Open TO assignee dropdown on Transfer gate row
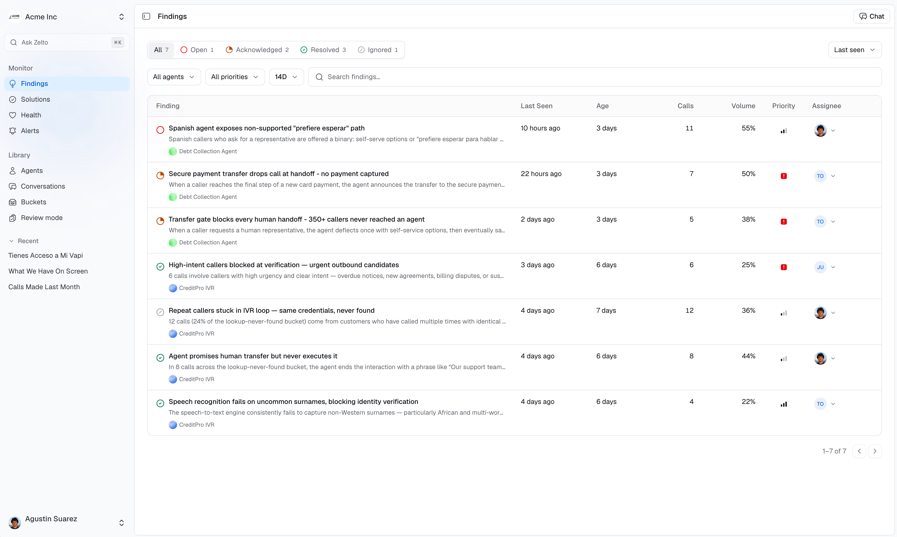 pos(833,222)
